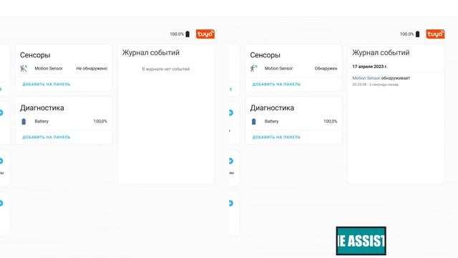
Task: Click the Не обнаружено status value
Action: tap(92, 69)
